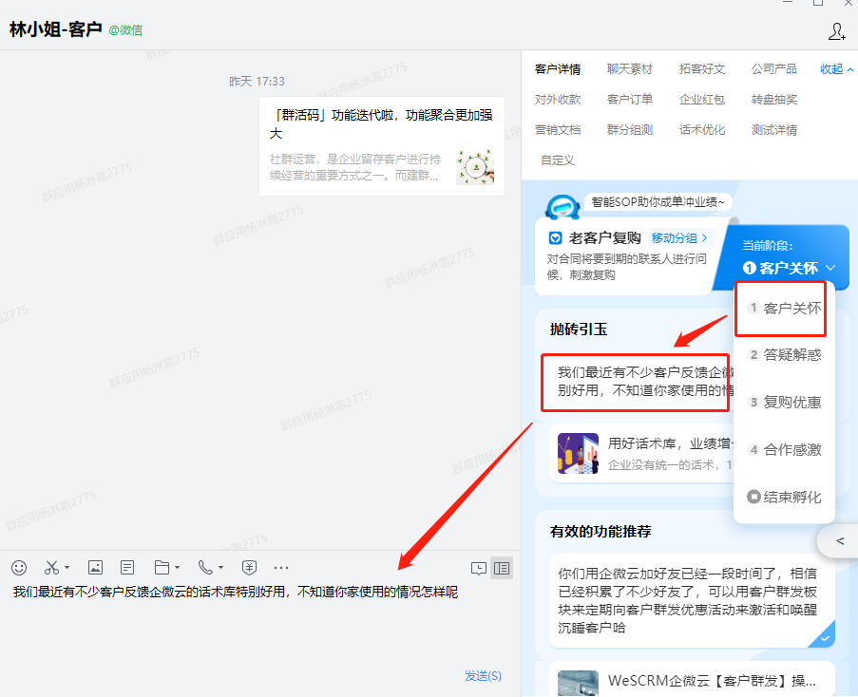Click the 发送(S) send button

pos(483,675)
